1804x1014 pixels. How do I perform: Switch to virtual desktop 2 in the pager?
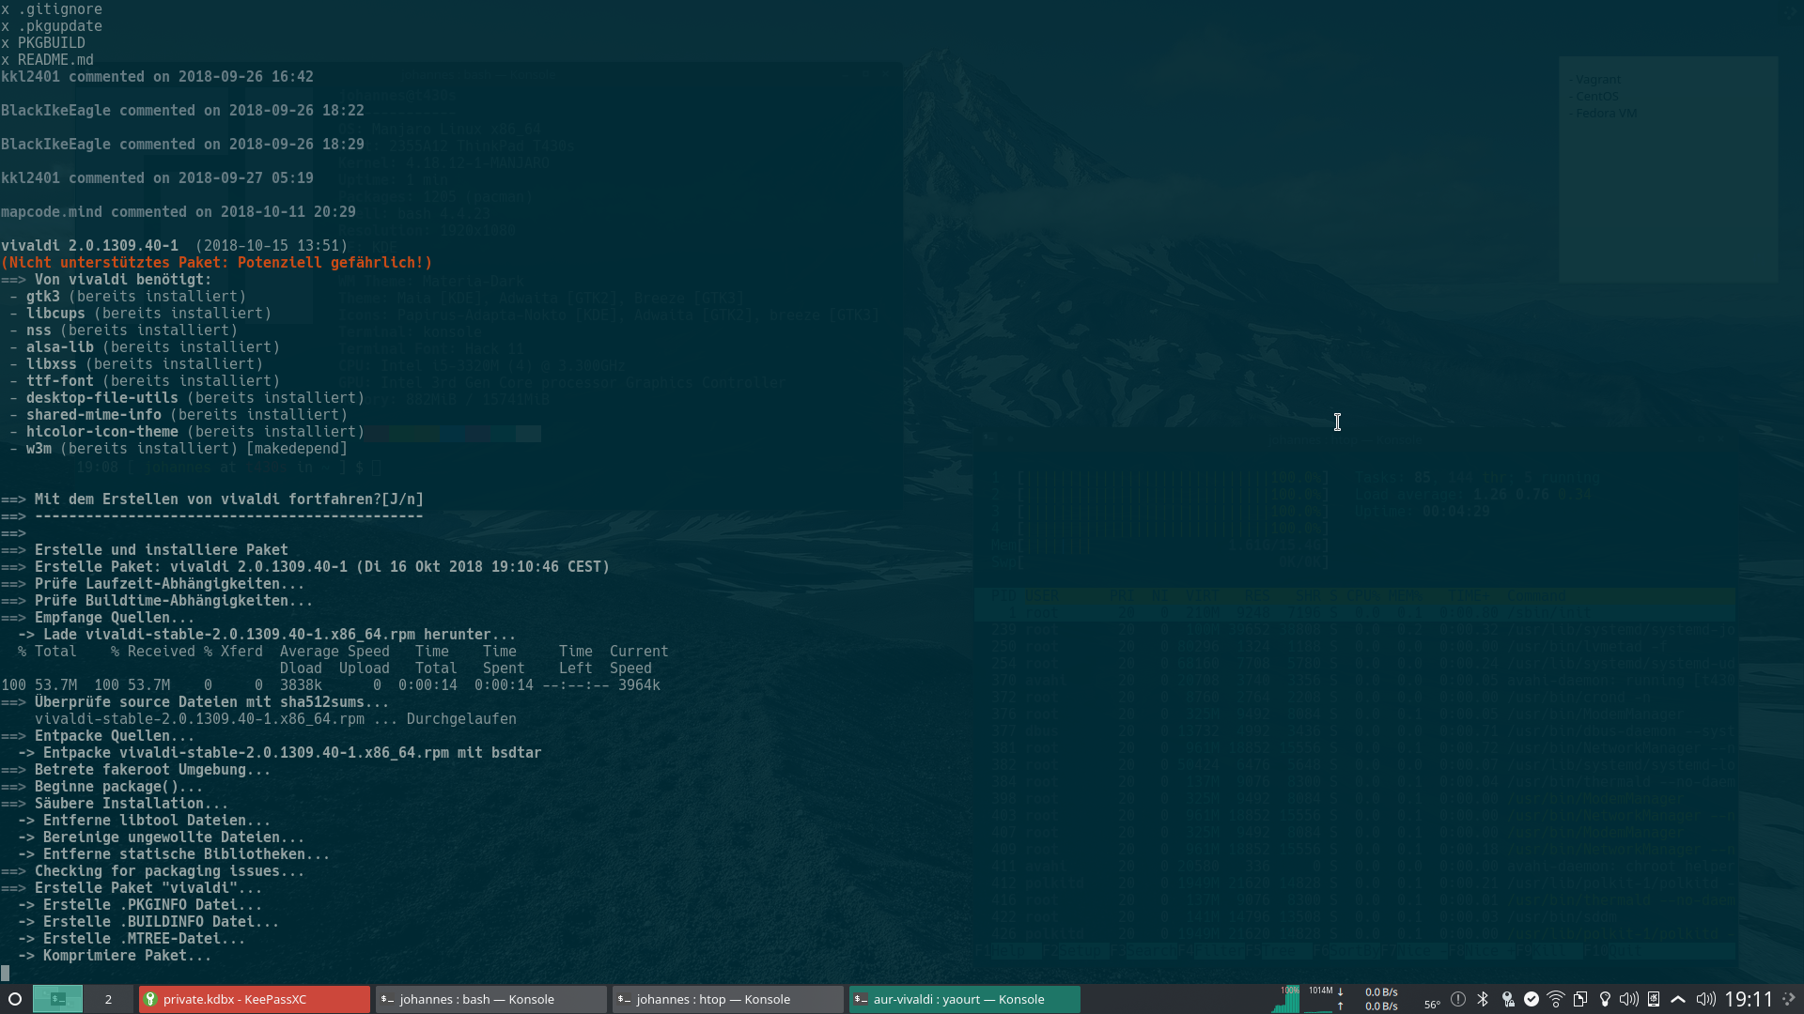107,999
